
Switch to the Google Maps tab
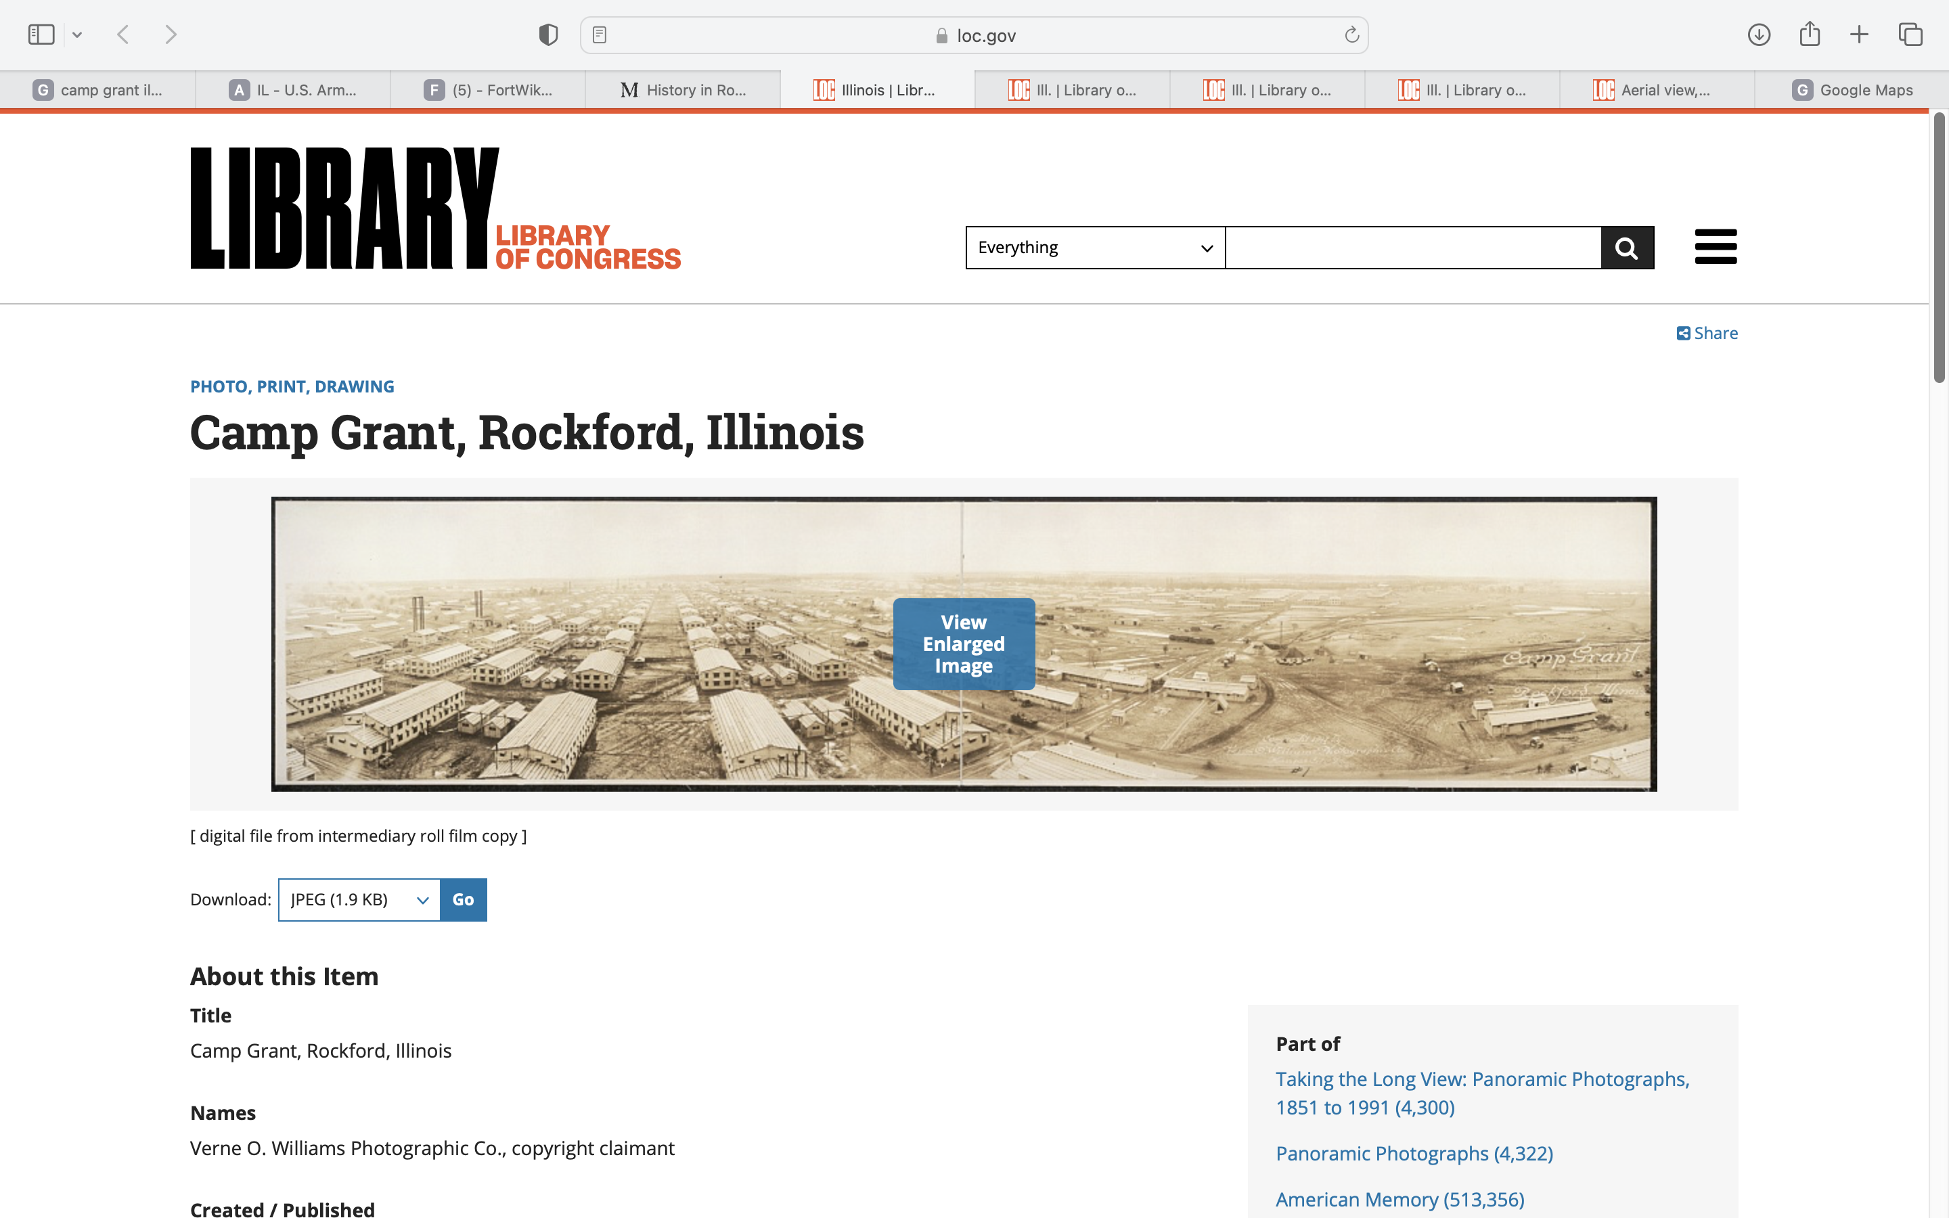tap(1852, 90)
